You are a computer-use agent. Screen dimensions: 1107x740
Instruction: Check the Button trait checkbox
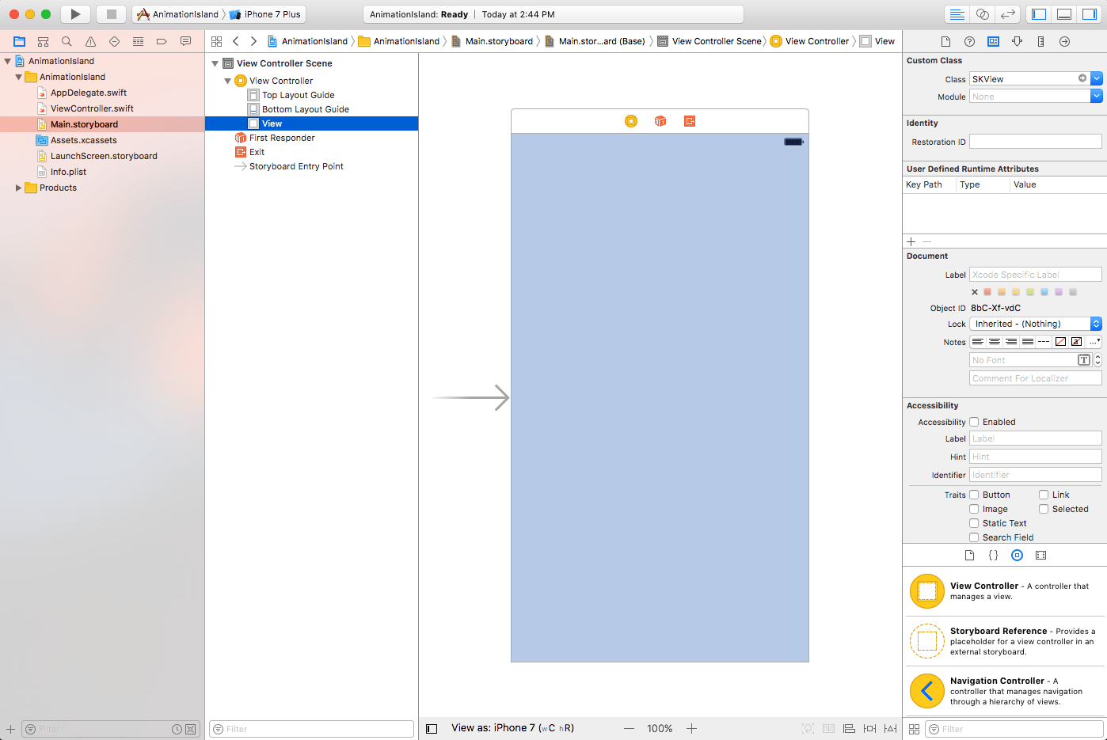[974, 495]
